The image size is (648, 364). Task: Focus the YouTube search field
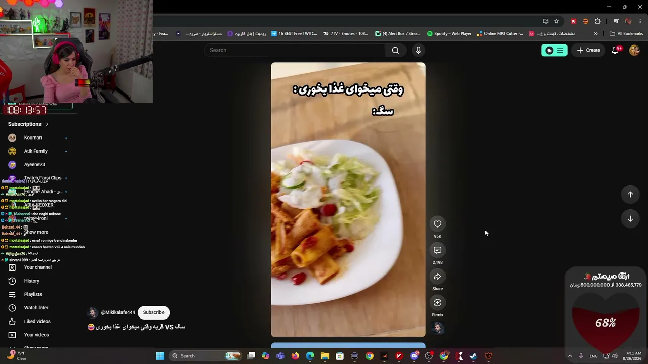coord(295,50)
